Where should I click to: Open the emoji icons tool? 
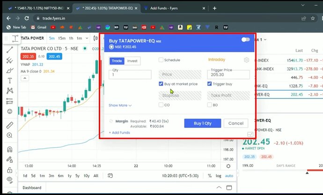click(x=10, y=112)
